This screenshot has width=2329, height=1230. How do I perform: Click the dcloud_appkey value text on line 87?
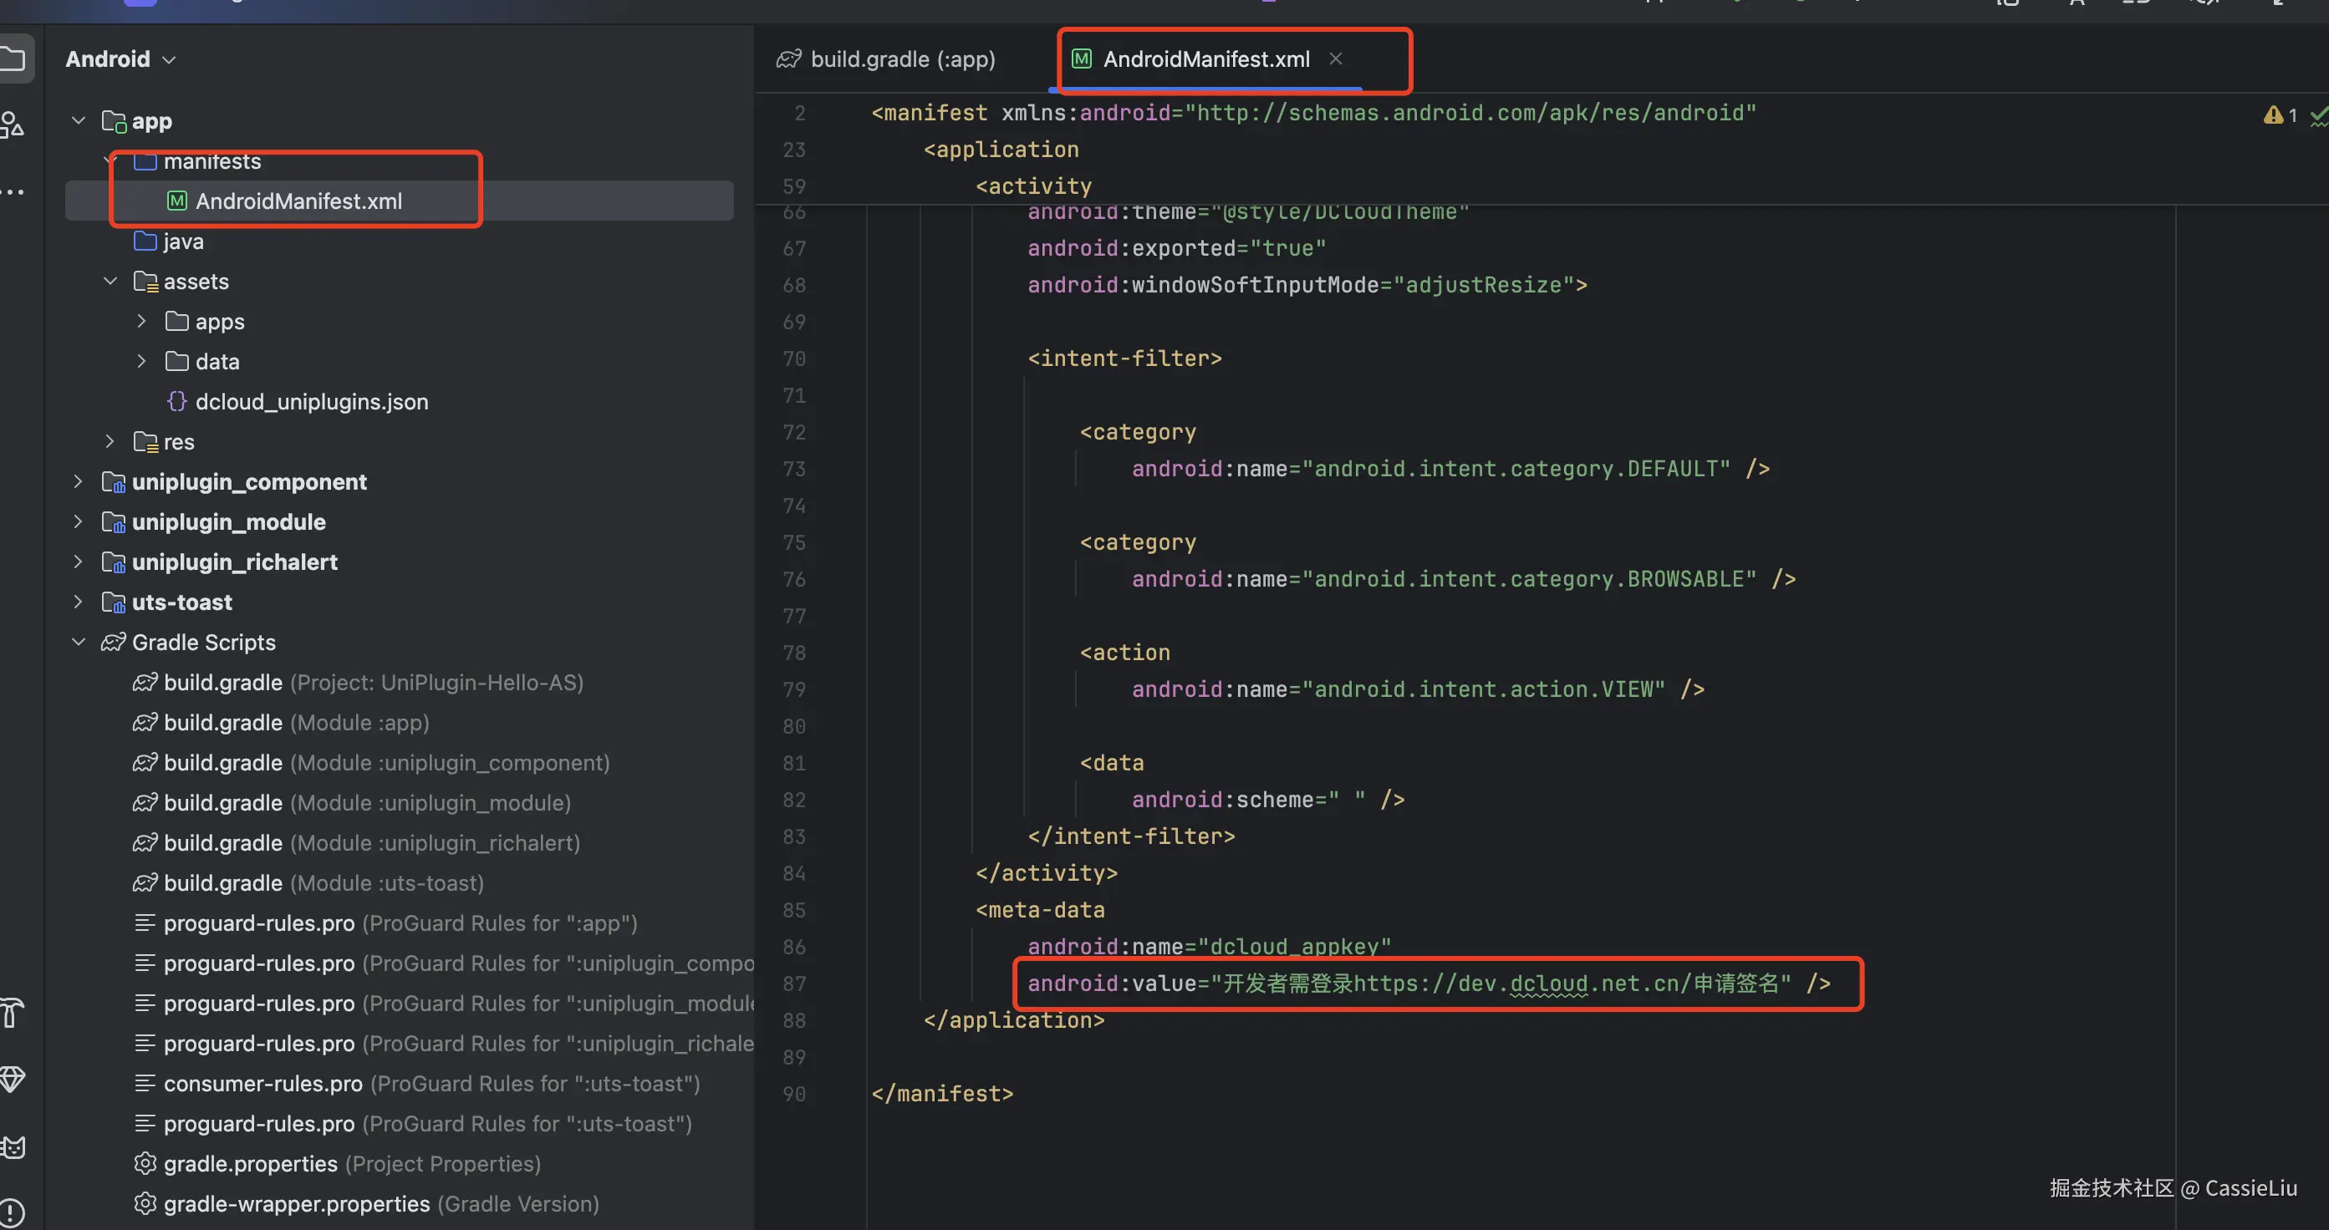coord(1501,983)
